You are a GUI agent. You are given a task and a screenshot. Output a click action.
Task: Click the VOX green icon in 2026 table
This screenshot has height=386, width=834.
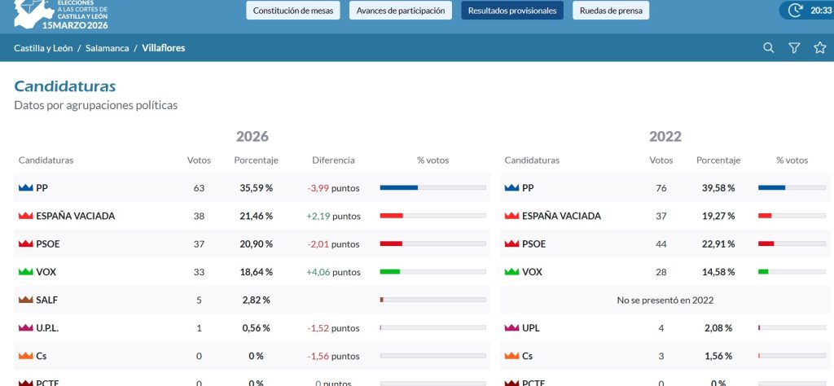pos(25,272)
